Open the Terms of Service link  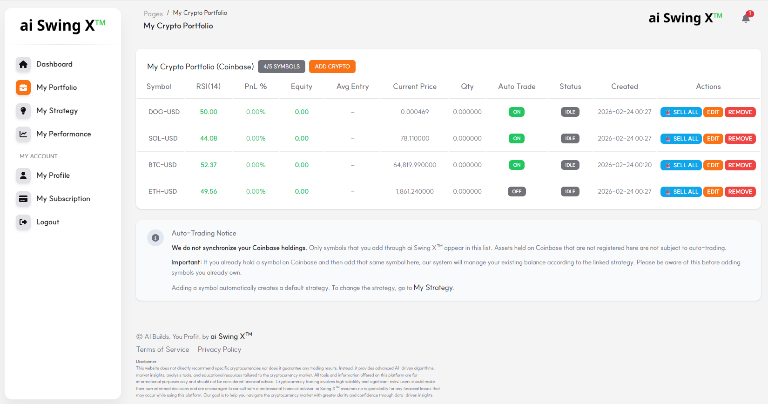point(162,350)
